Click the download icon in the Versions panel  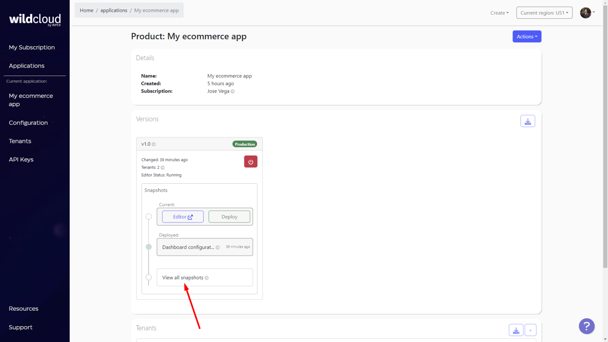coord(528,121)
